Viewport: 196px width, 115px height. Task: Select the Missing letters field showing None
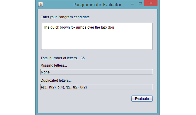point(97,72)
